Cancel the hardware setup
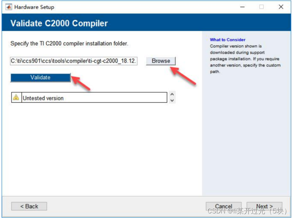The height and width of the screenshot is (218, 292). [224, 206]
